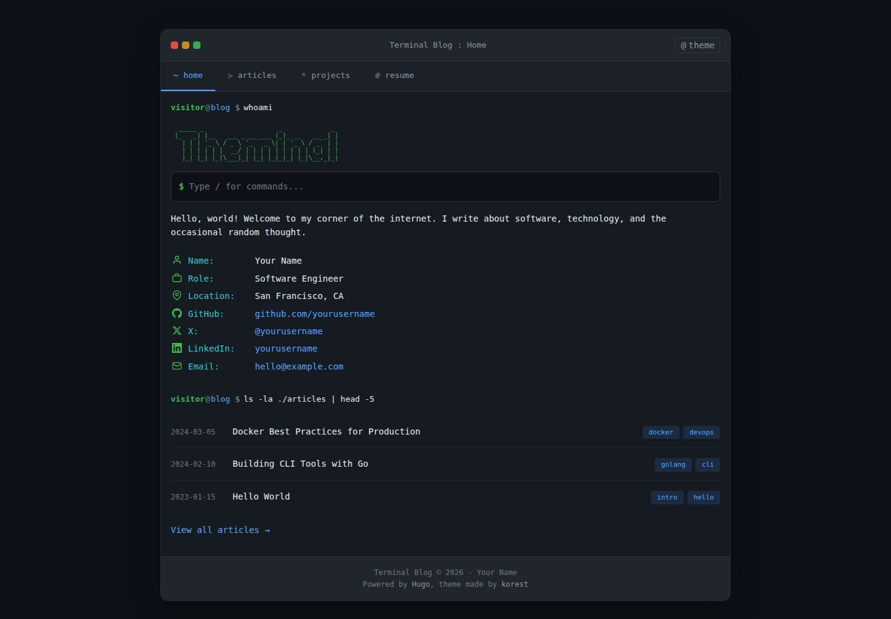
Task: Click the person icon beside Name
Action: (177, 260)
